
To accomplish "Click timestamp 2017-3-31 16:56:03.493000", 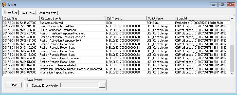I will (20, 55).
